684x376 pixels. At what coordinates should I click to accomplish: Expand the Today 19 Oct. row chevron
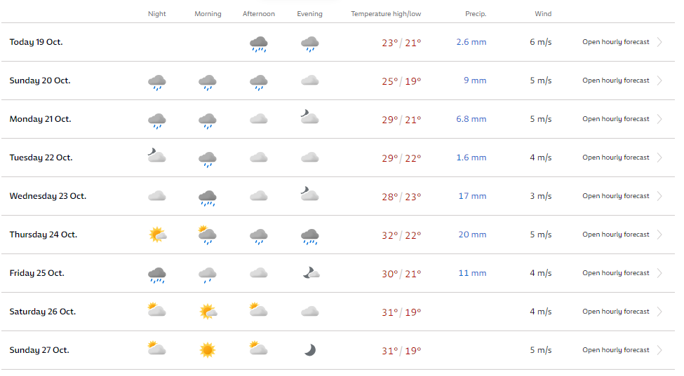(x=659, y=42)
